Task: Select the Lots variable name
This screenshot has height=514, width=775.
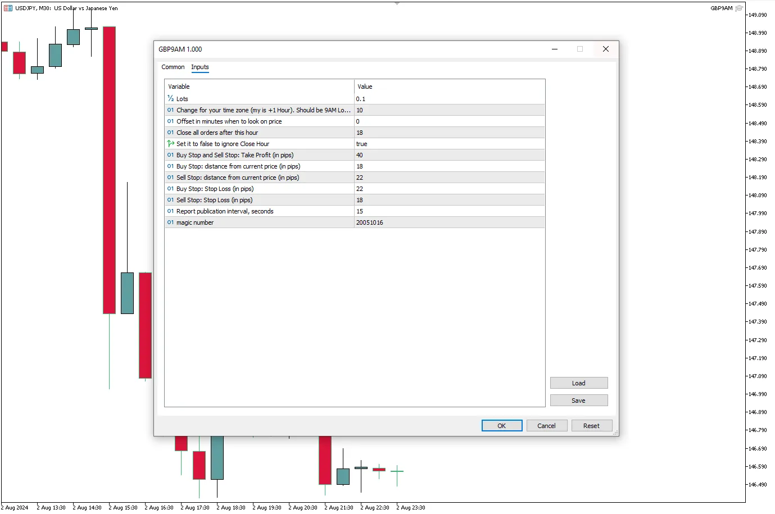Action: [x=182, y=99]
